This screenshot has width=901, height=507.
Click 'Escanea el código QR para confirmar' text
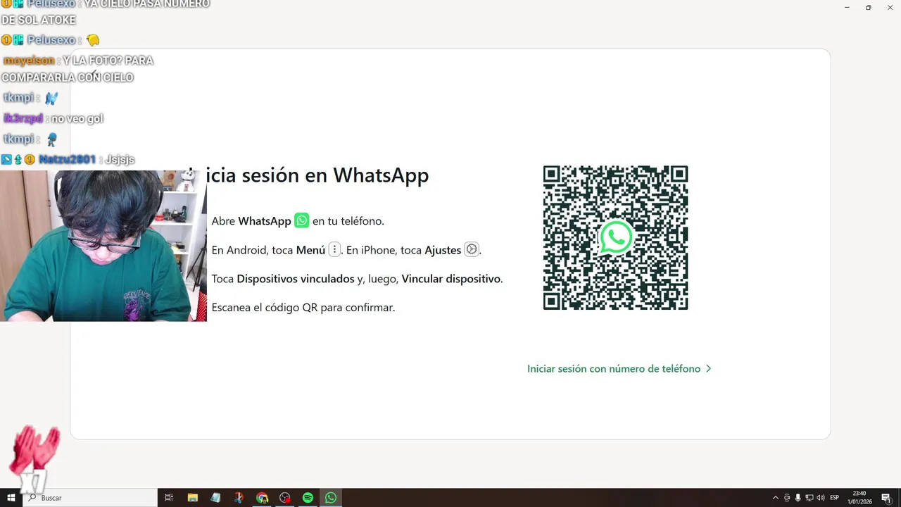[303, 308]
